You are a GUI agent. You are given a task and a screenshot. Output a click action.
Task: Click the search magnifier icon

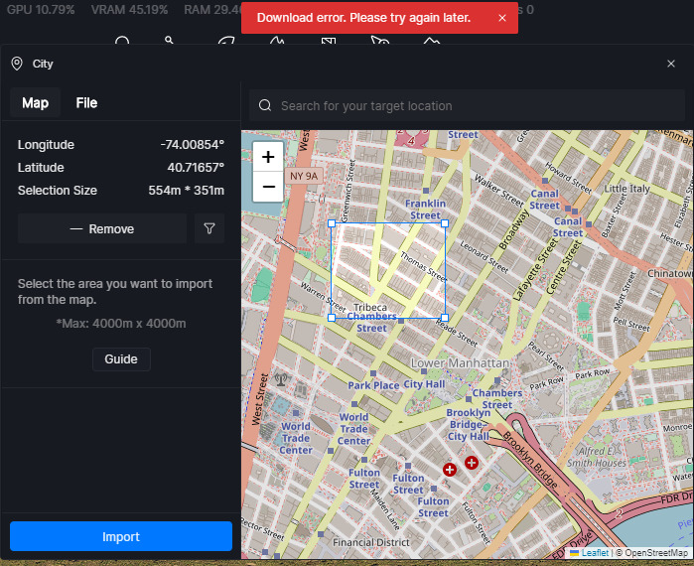pyautogui.click(x=264, y=105)
